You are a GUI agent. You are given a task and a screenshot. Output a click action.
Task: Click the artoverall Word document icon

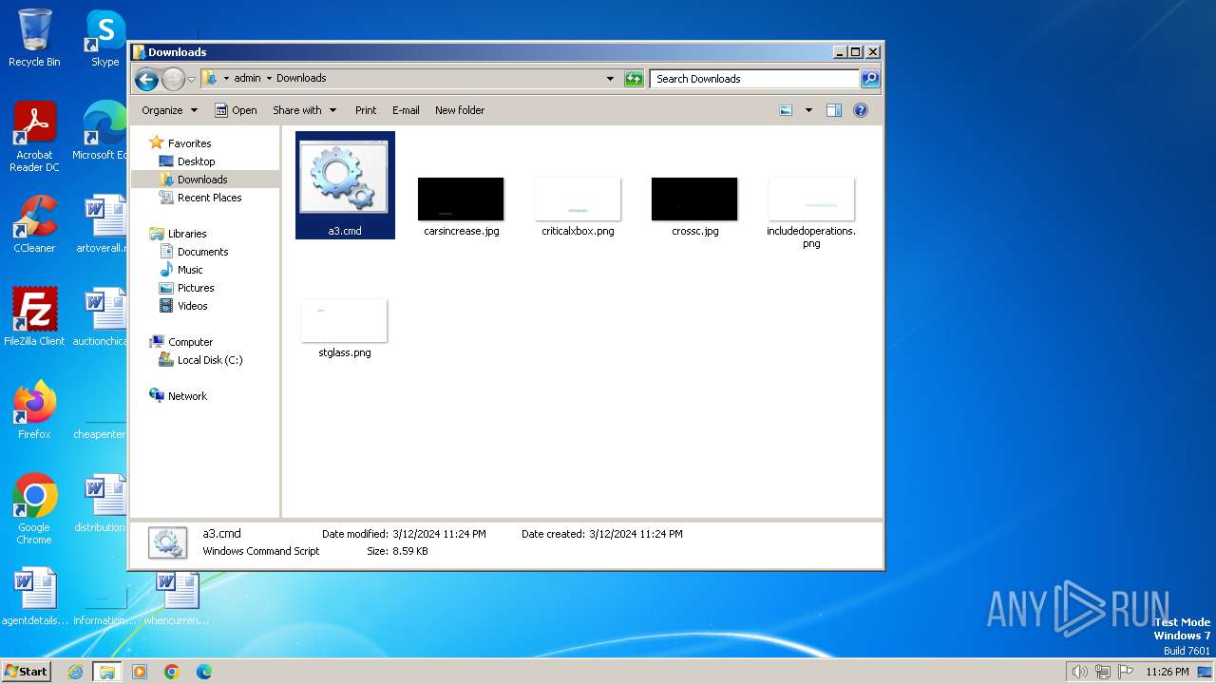pos(101,224)
